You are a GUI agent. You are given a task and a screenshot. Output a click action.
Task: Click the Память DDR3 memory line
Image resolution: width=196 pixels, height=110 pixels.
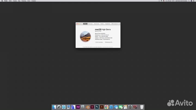(102, 36)
